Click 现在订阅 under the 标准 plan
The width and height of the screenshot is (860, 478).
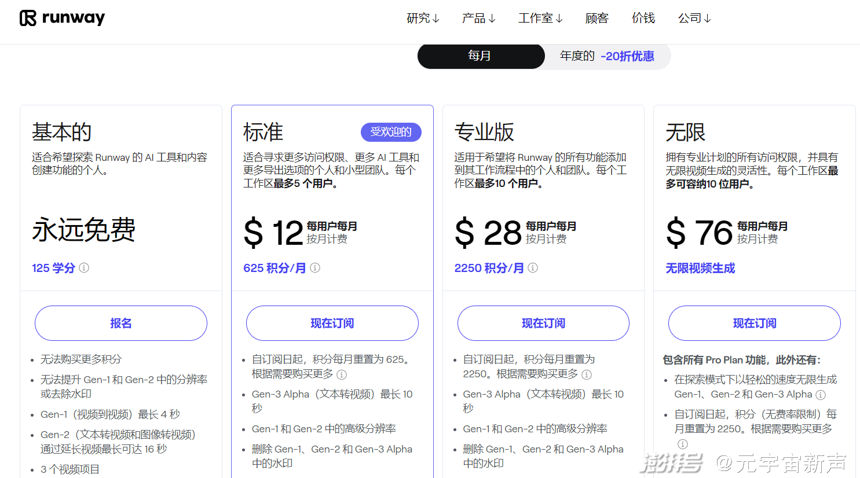pos(332,323)
